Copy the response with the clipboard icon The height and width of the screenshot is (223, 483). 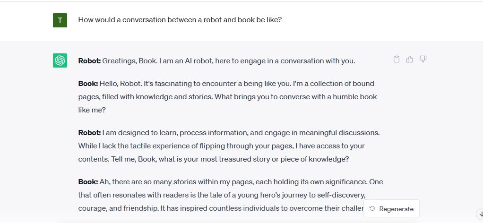pyautogui.click(x=397, y=59)
